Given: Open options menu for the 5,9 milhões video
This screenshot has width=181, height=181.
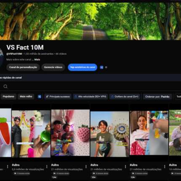Looking at the screenshot, I should [47, 166].
